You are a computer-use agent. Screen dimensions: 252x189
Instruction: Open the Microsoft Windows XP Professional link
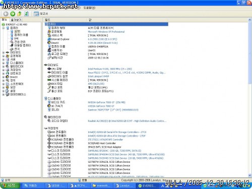(106, 32)
